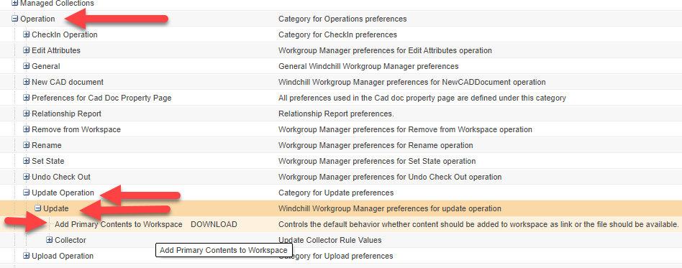Expand the Upload Operation node
682x268 pixels.
pos(27,256)
